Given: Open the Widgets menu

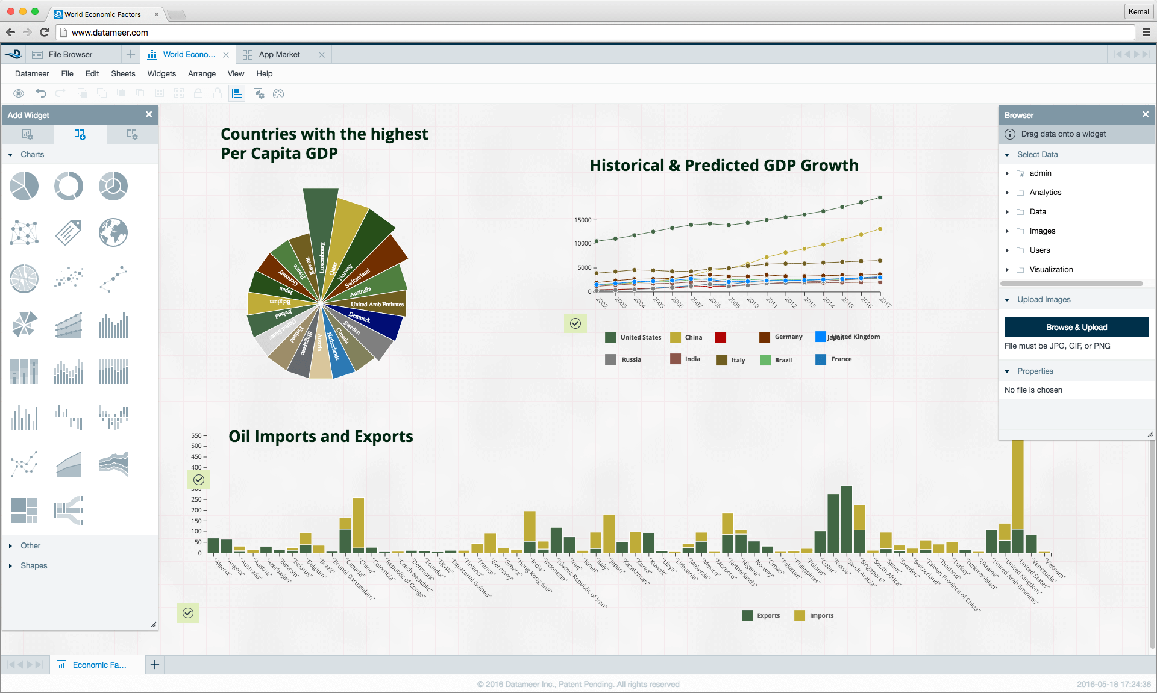Looking at the screenshot, I should click(161, 73).
